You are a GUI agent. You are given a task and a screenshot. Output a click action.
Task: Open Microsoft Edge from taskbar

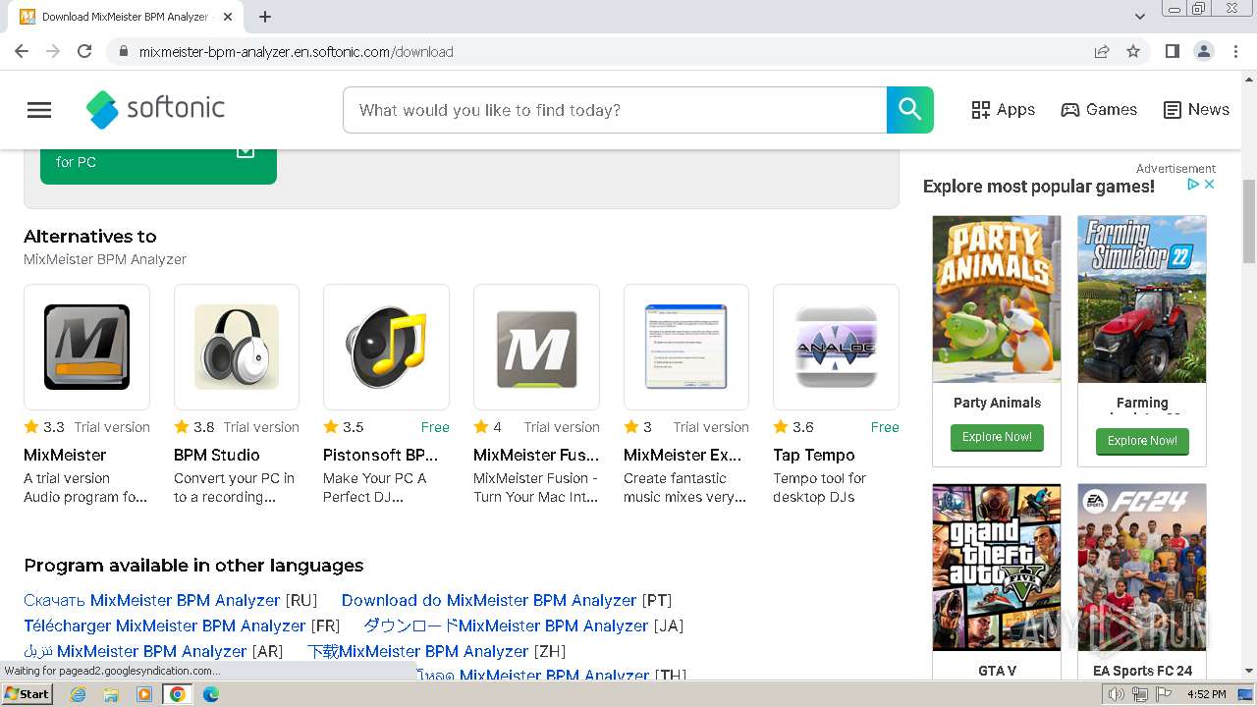pyautogui.click(x=211, y=693)
